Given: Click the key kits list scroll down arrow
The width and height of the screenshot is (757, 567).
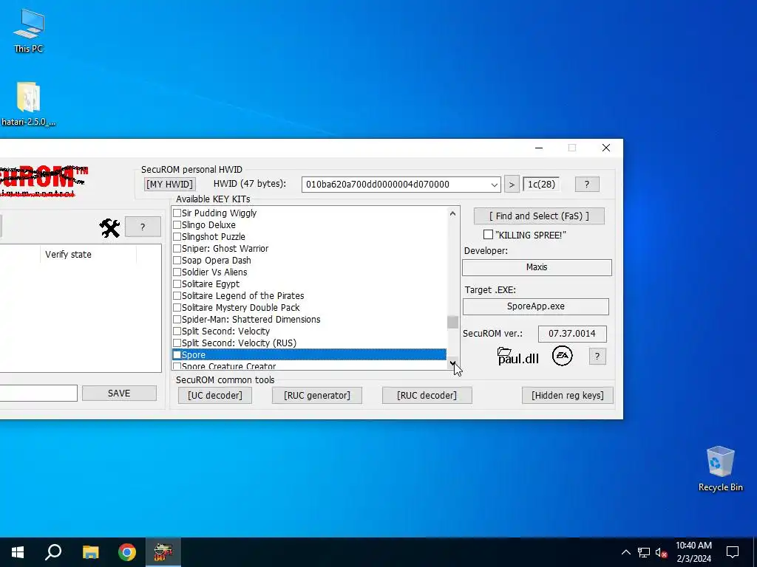Looking at the screenshot, I should pyautogui.click(x=452, y=363).
